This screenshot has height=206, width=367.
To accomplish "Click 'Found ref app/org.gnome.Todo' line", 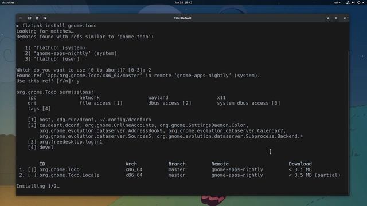I will coord(138,76).
